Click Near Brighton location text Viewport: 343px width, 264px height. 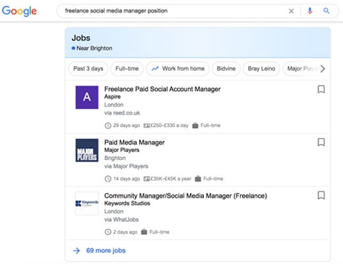coord(94,48)
